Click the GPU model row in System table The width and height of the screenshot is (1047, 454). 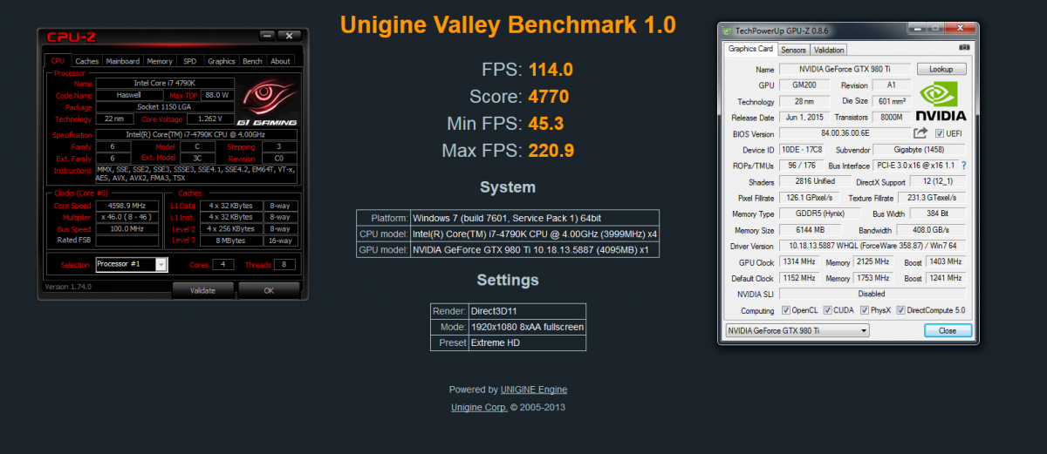tap(508, 250)
